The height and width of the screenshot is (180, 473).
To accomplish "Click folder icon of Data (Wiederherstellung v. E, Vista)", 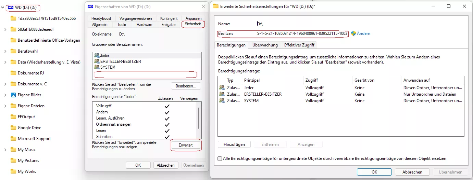I will coord(13,62).
